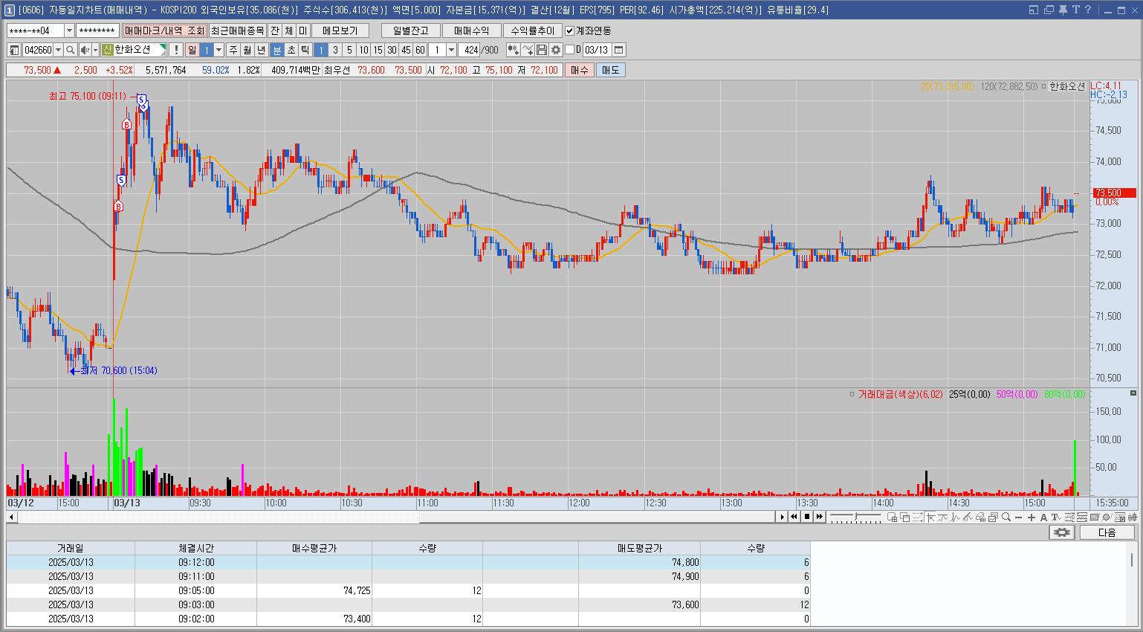Click the blue 매도 sell button
1143x632 pixels.
click(610, 70)
